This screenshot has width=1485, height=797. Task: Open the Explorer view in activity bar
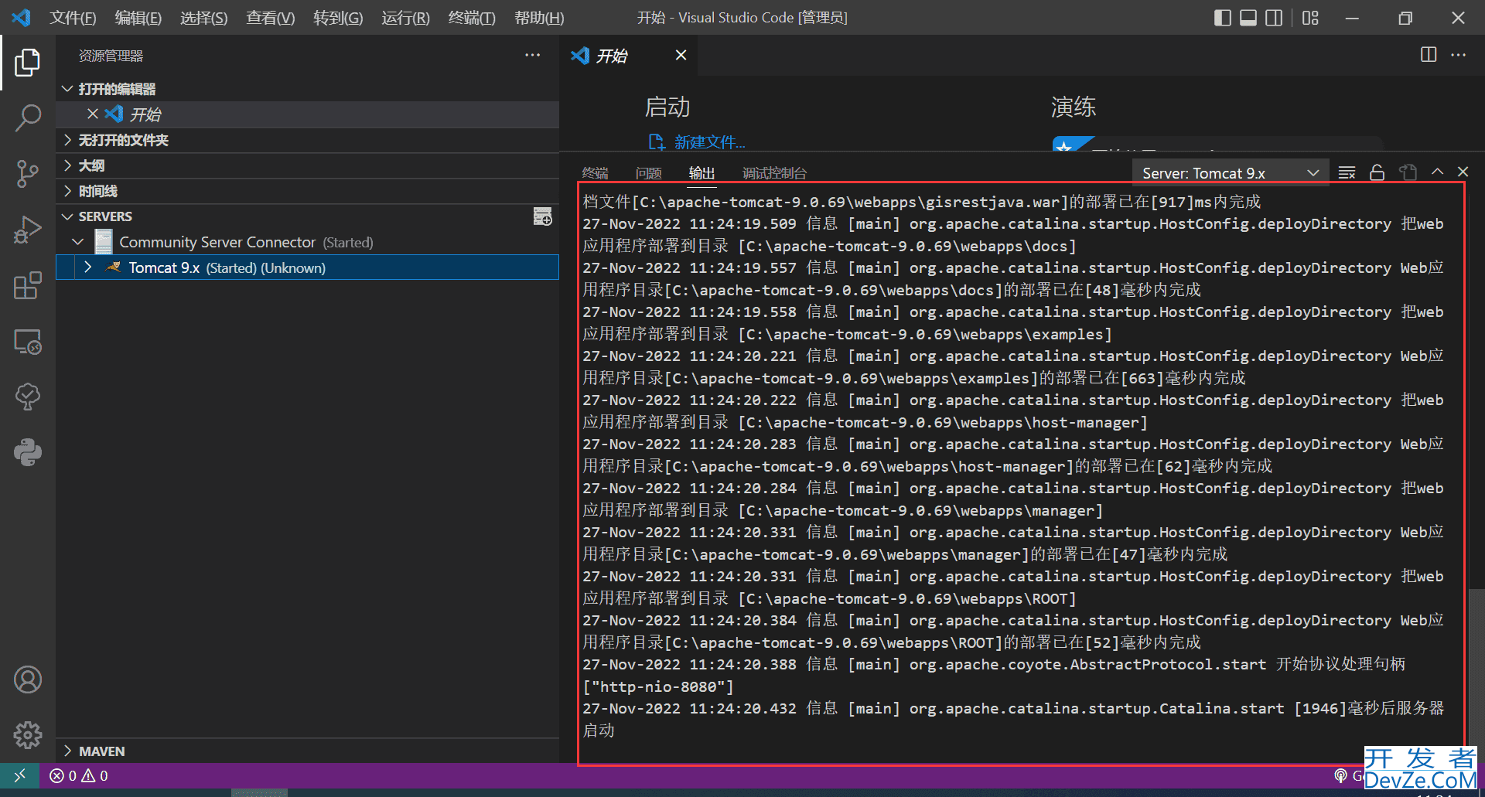[x=28, y=63]
